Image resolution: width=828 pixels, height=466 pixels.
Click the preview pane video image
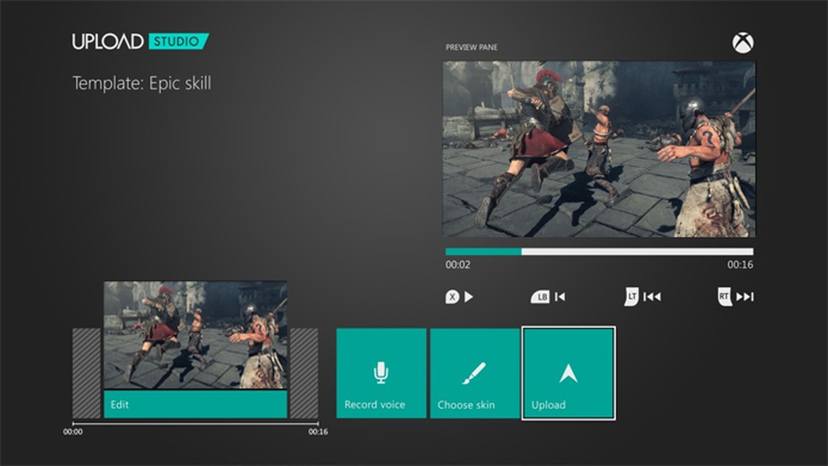click(599, 149)
